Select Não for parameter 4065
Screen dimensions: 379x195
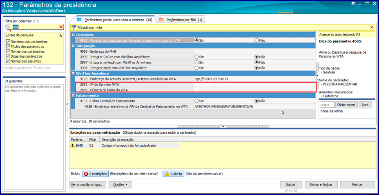click(257, 40)
